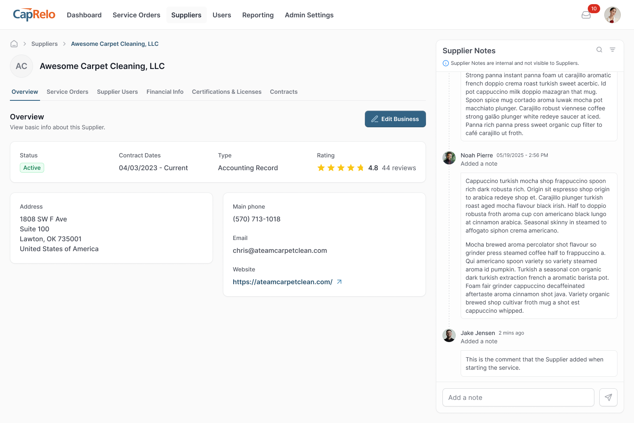Click Jake Jensen's avatar in notes
Image resolution: width=634 pixels, height=423 pixels.
449,335
